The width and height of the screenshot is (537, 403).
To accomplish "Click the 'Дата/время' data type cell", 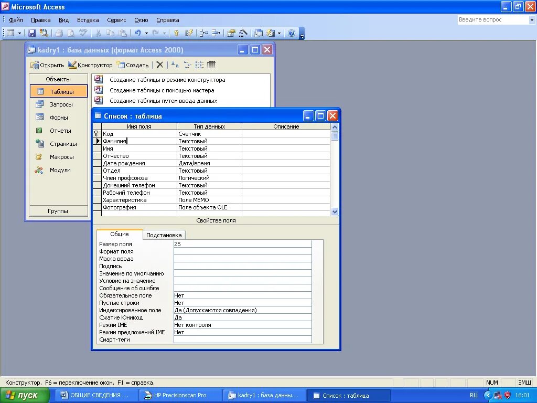I will pyautogui.click(x=209, y=164).
